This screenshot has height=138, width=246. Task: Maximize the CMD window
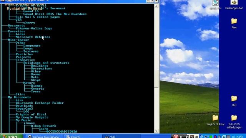(152, 1)
